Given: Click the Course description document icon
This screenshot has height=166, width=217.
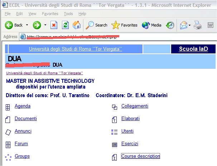Looking at the screenshot, I should pos(114,157).
